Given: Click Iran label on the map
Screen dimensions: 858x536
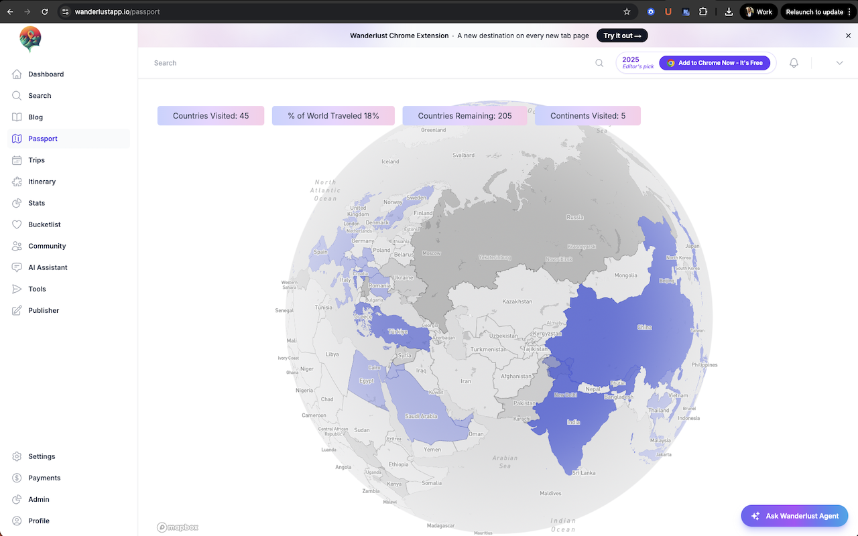Looking at the screenshot, I should (465, 381).
